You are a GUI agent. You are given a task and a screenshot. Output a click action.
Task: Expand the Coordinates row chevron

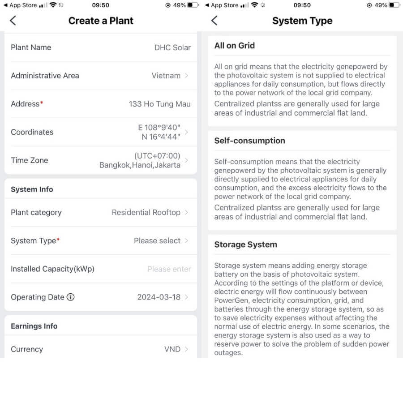click(x=186, y=132)
